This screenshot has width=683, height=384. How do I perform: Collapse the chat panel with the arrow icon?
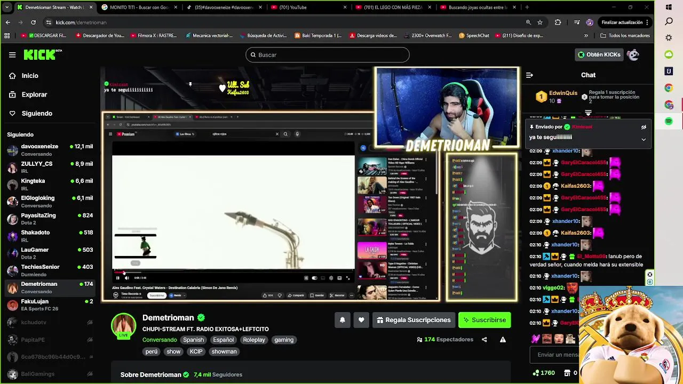[529, 75]
